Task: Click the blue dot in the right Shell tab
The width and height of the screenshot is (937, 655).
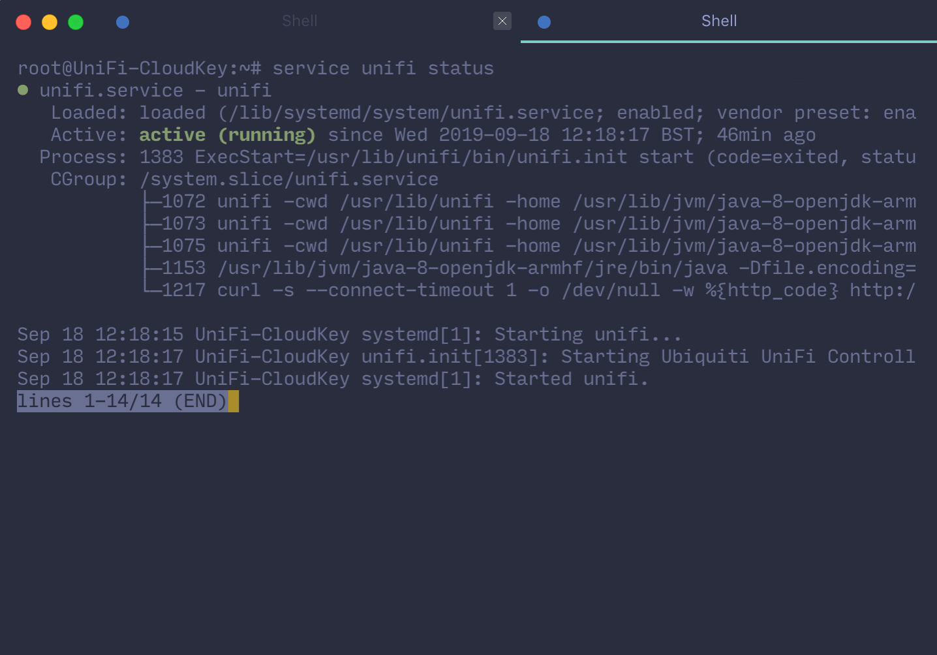Action: coord(544,22)
